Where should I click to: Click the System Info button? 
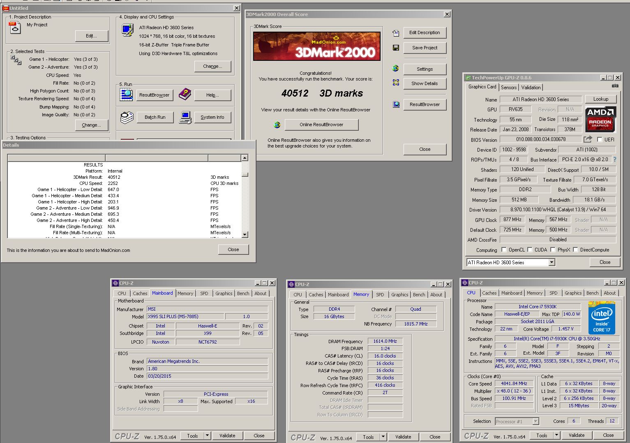tap(212, 117)
